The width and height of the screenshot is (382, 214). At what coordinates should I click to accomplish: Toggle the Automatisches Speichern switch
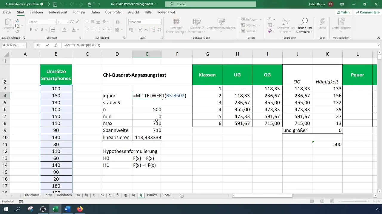click(x=45, y=4)
